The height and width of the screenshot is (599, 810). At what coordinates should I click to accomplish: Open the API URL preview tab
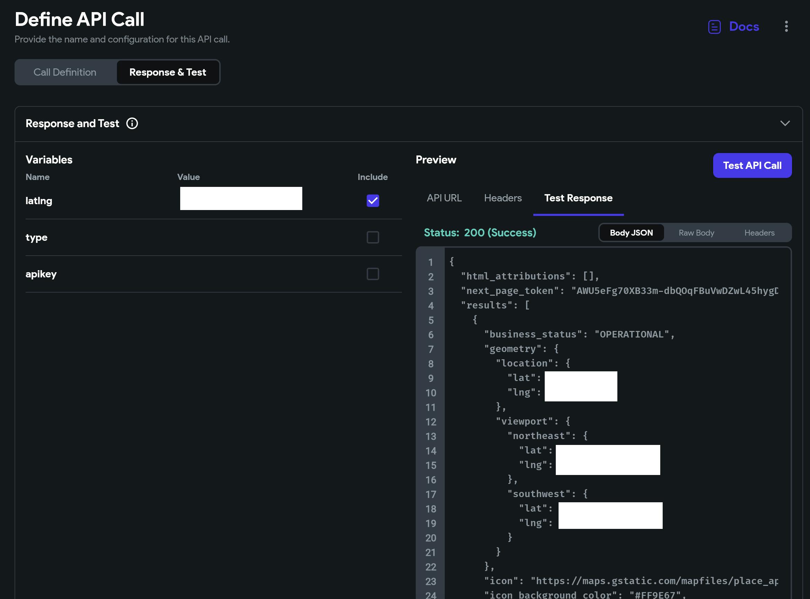(x=444, y=198)
